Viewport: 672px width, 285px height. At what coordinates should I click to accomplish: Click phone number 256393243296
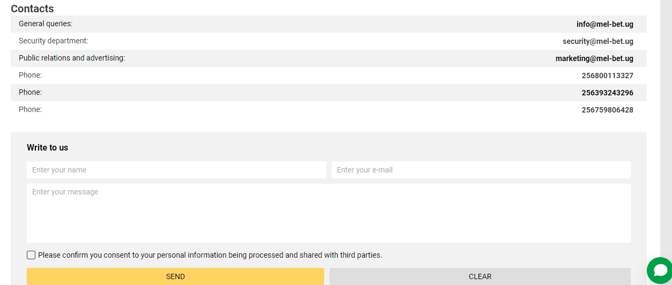coord(607,93)
